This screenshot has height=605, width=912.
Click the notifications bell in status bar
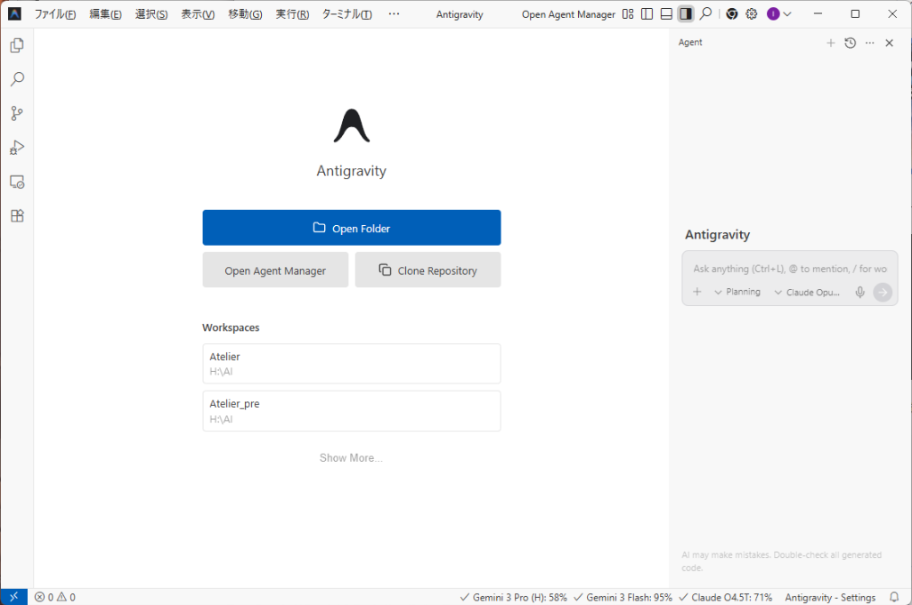pyautogui.click(x=894, y=597)
